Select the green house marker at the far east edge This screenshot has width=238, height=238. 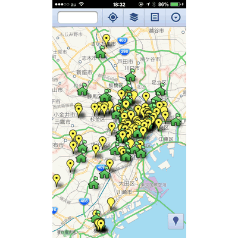click(176, 120)
